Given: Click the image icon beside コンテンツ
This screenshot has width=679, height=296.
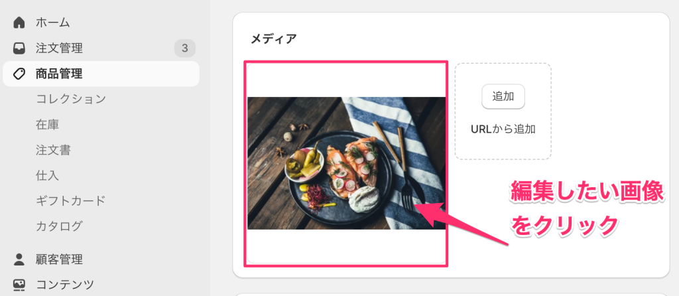Looking at the screenshot, I should (x=19, y=285).
